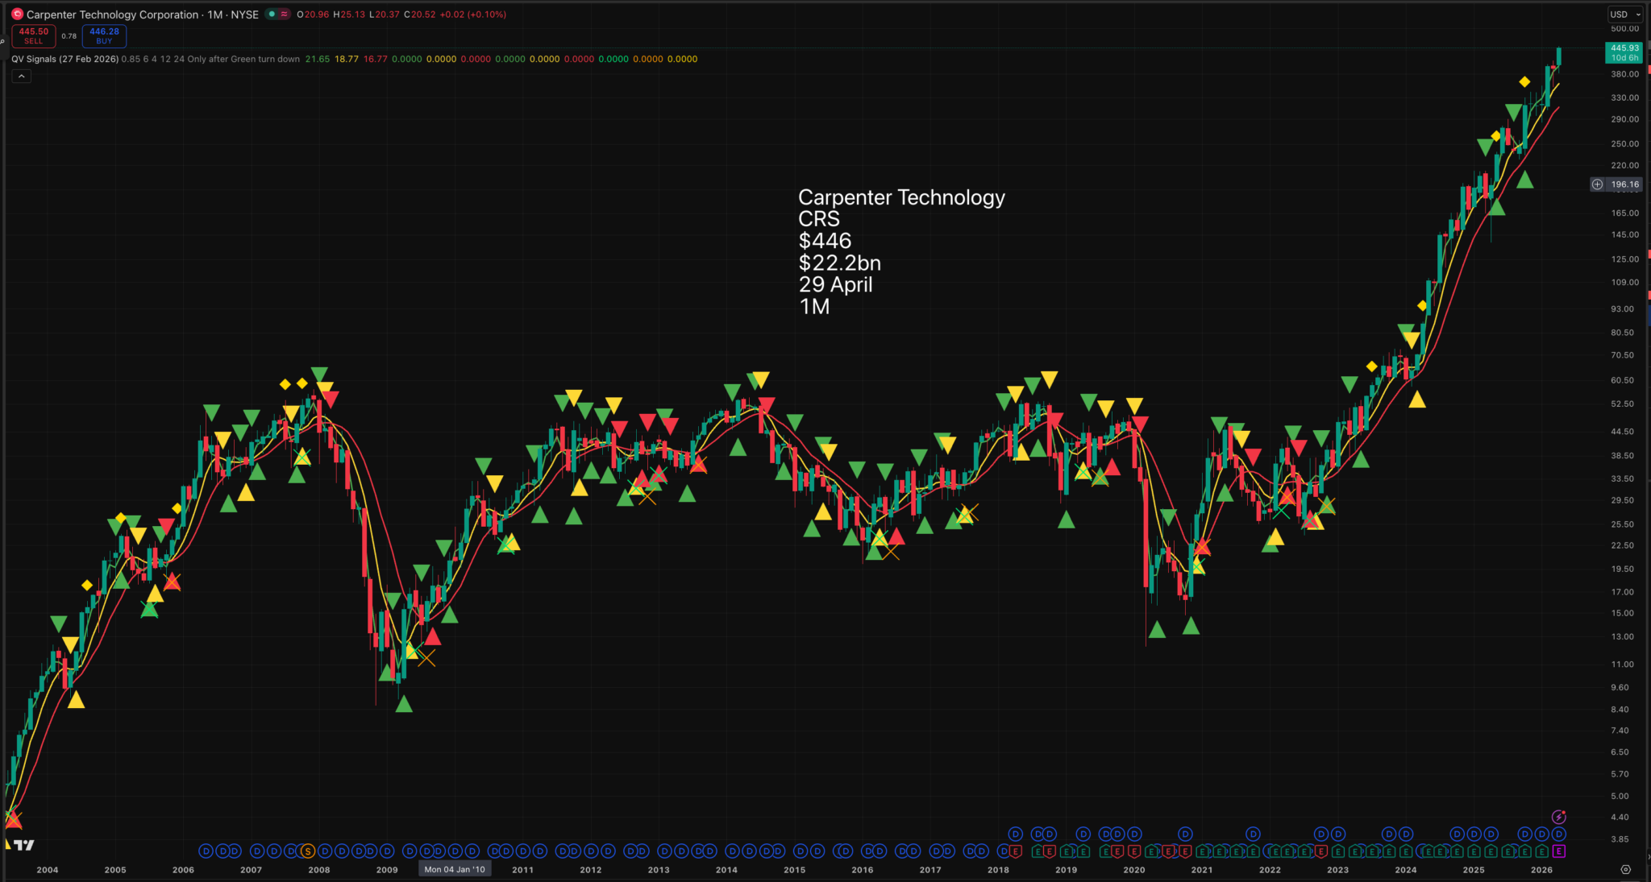The image size is (1651, 882).
Task: Toggle the green market status dot
Action: pos(272,14)
